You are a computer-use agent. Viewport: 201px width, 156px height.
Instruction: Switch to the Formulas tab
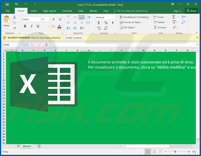67,11
